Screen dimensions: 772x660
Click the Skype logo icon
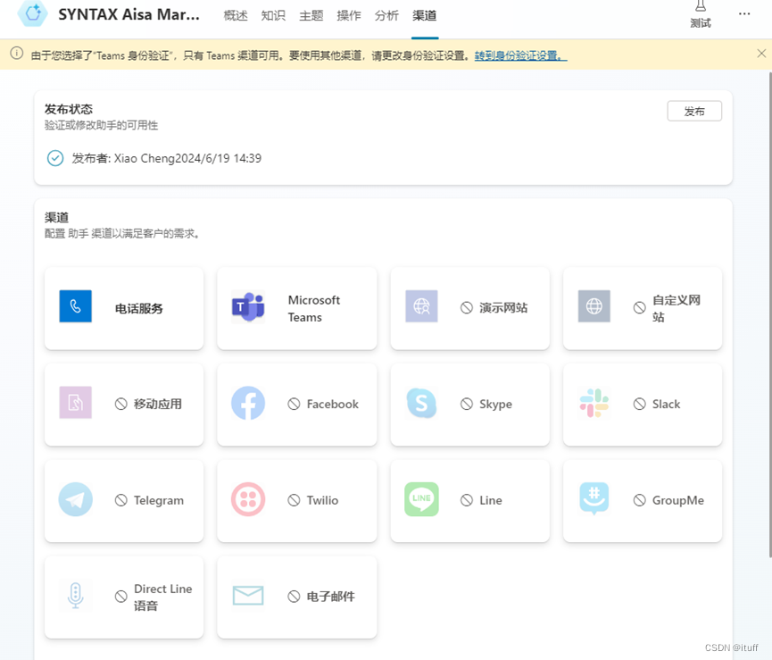(421, 403)
